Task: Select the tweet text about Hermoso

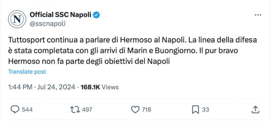Action: pyautogui.click(x=133, y=51)
